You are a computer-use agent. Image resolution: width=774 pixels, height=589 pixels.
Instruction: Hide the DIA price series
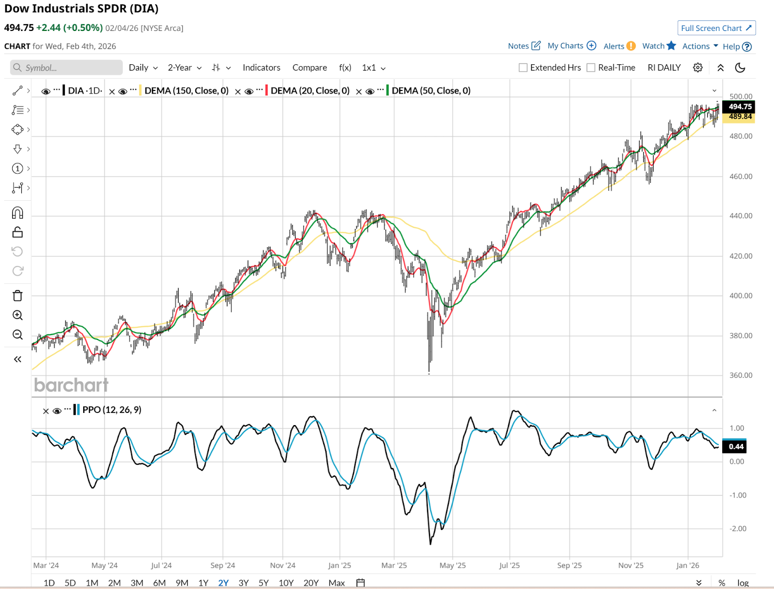46,91
